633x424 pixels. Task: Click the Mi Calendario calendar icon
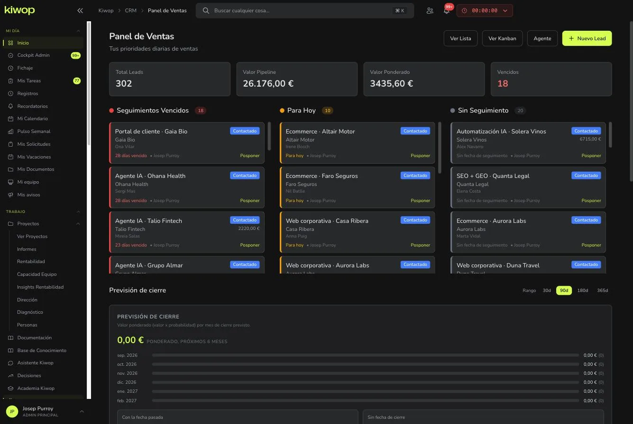pyautogui.click(x=10, y=119)
